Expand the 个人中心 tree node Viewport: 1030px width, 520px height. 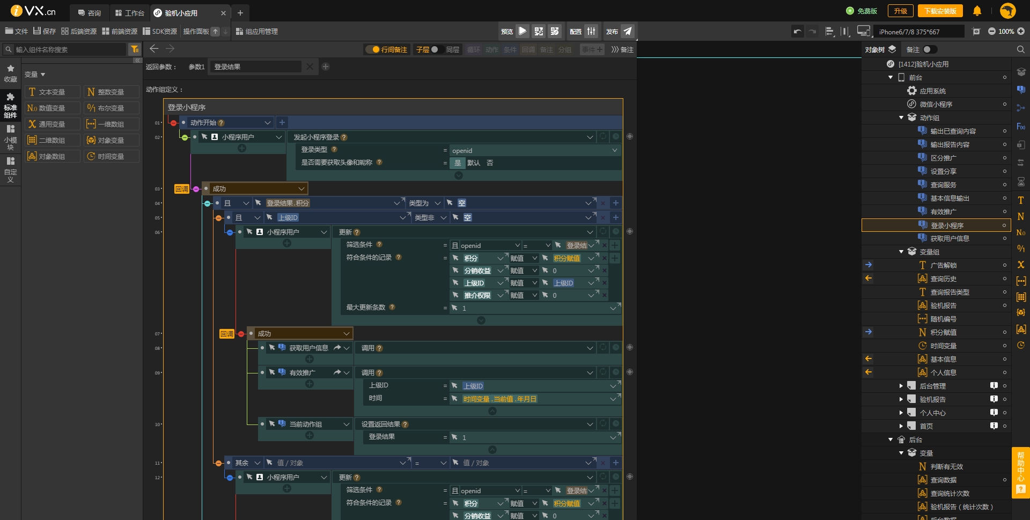(901, 413)
